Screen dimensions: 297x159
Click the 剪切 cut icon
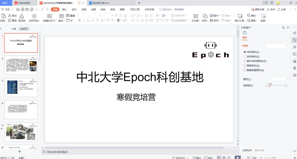point(12,16)
